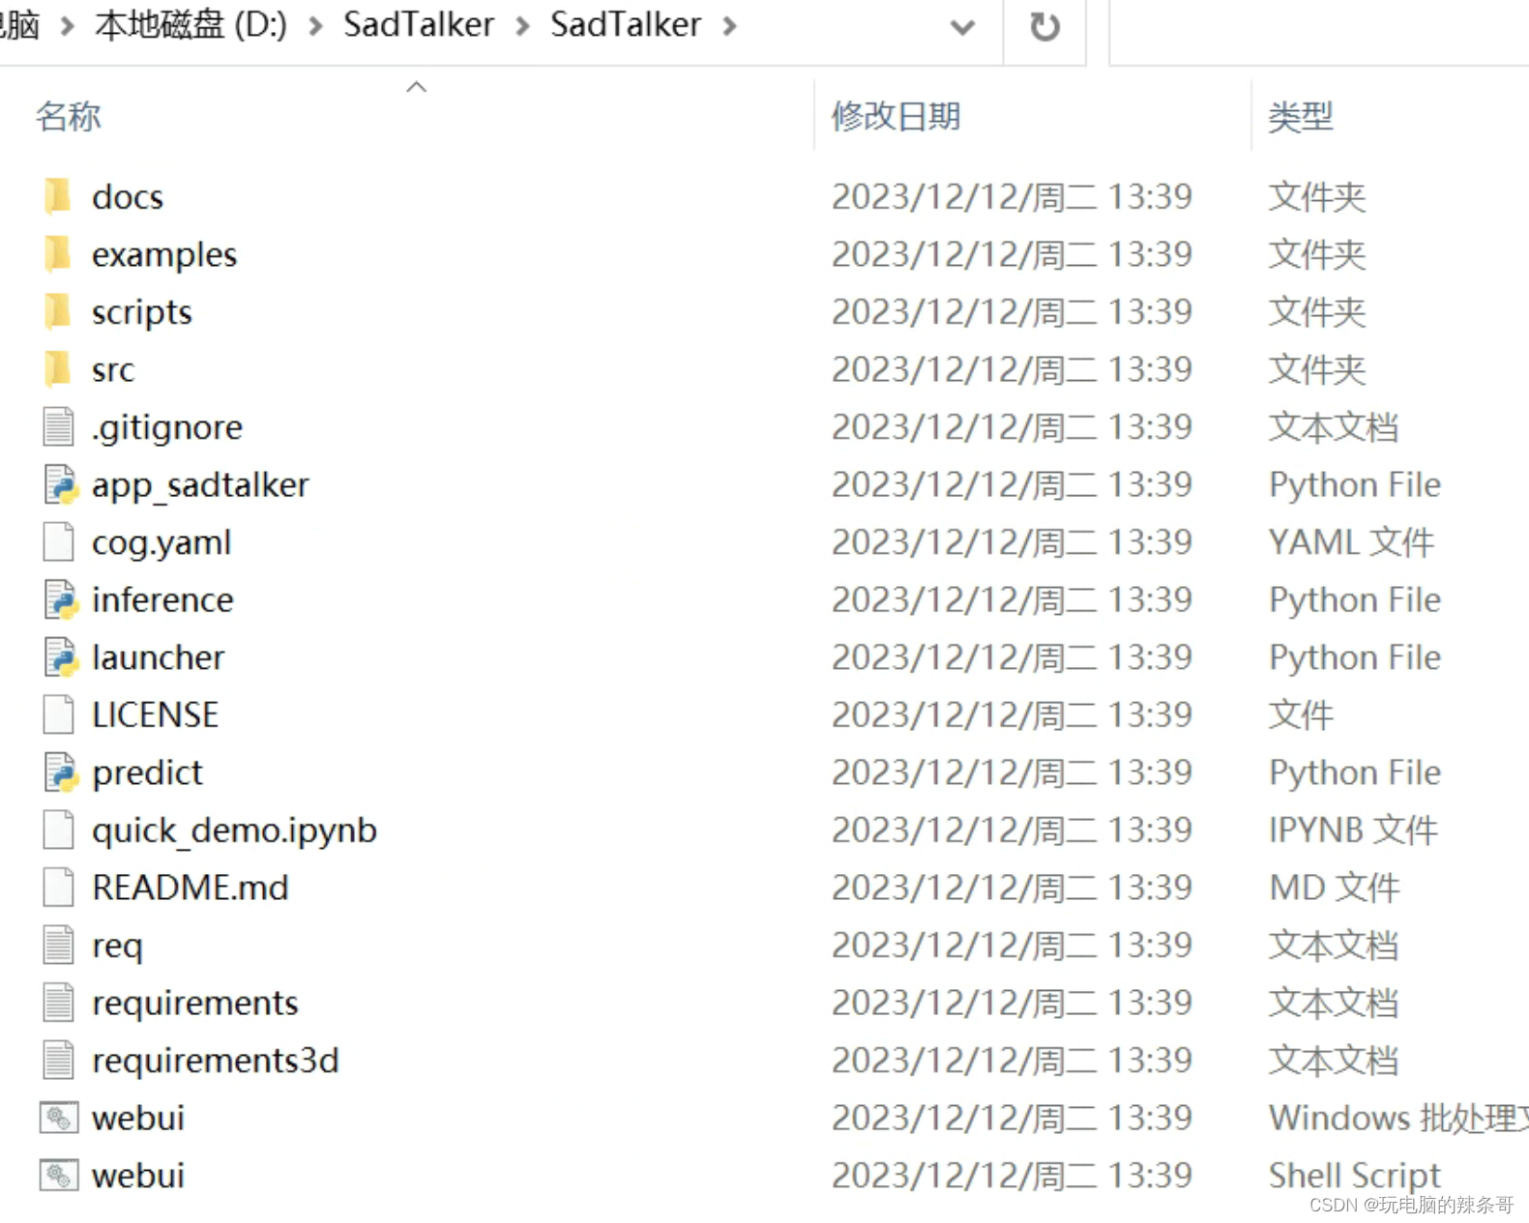Select the README.md file name
This screenshot has width=1529, height=1223.
point(191,888)
